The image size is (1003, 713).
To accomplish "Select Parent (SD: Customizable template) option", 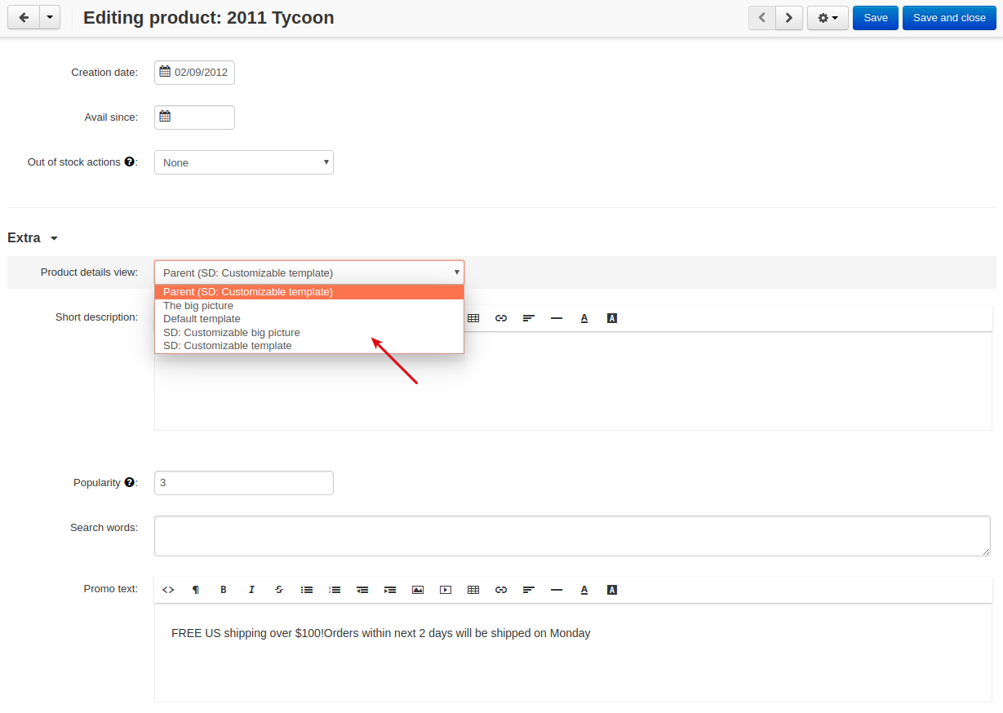I will 309,292.
